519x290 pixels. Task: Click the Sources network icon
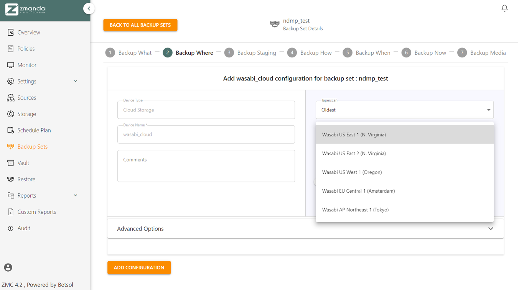tap(11, 98)
